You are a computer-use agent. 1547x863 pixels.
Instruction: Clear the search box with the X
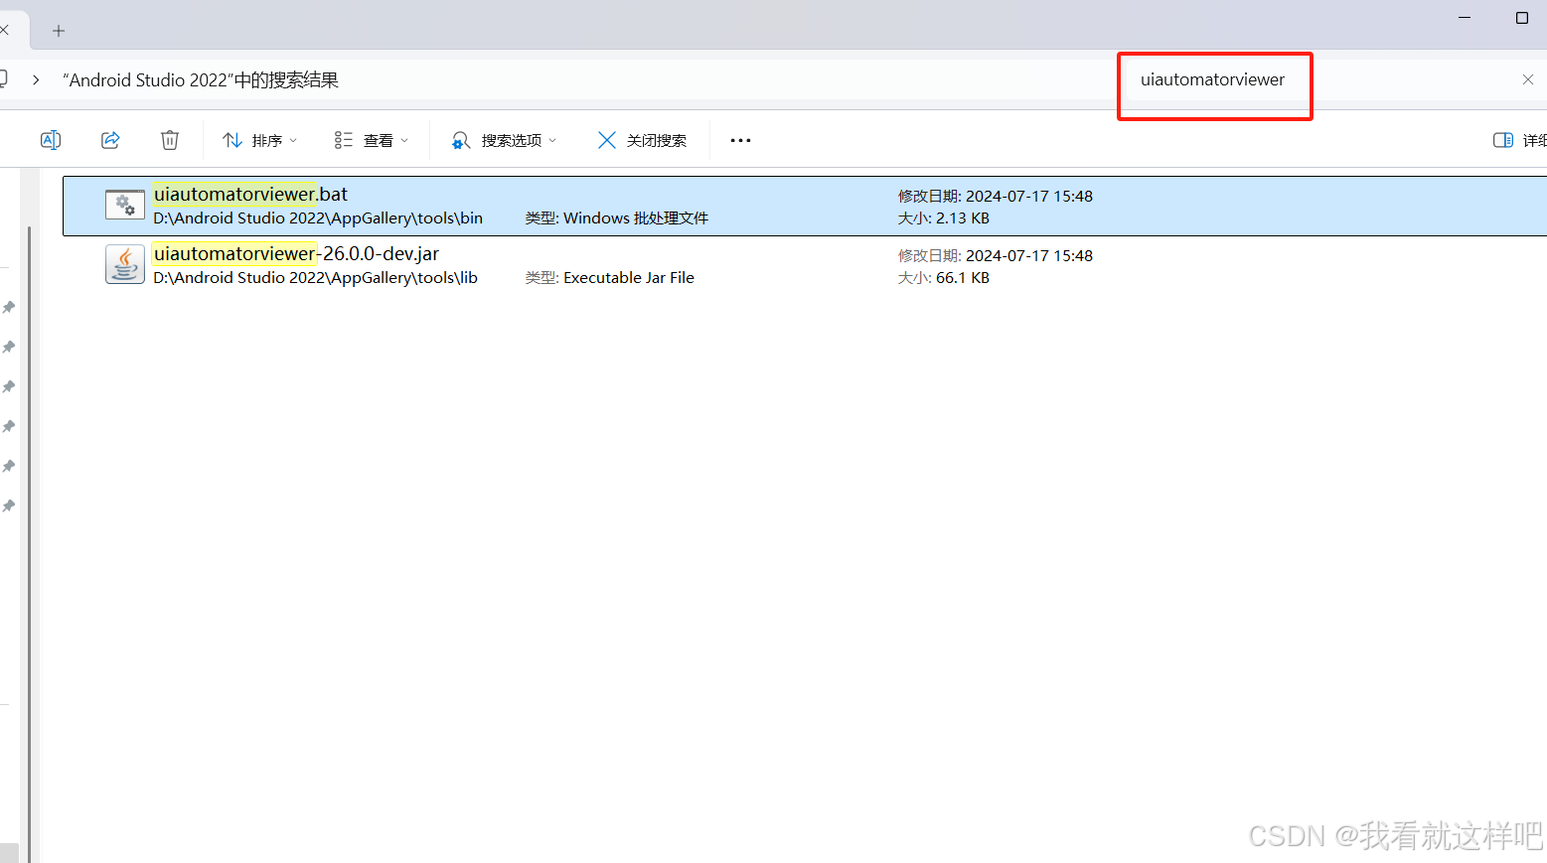(x=1527, y=79)
